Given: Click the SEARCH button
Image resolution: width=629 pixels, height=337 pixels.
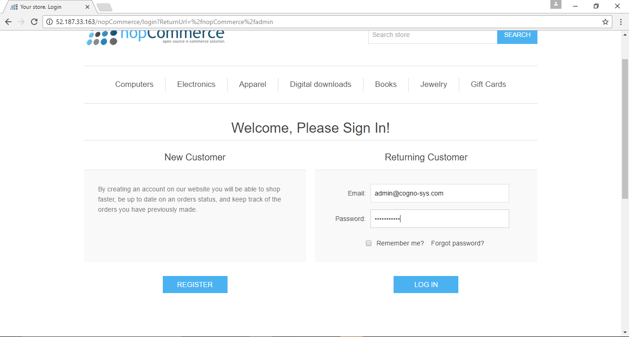Looking at the screenshot, I should pyautogui.click(x=517, y=37).
